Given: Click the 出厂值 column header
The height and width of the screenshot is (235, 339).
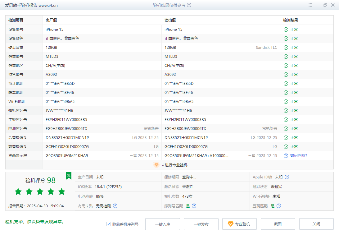Looking at the screenshot, I should click(x=51, y=20).
